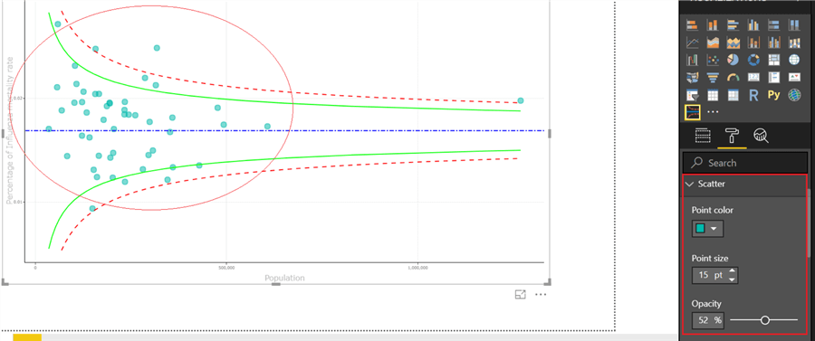The height and width of the screenshot is (341, 815).
Task: Select the Waterfall chart visual
Action: [693, 61]
